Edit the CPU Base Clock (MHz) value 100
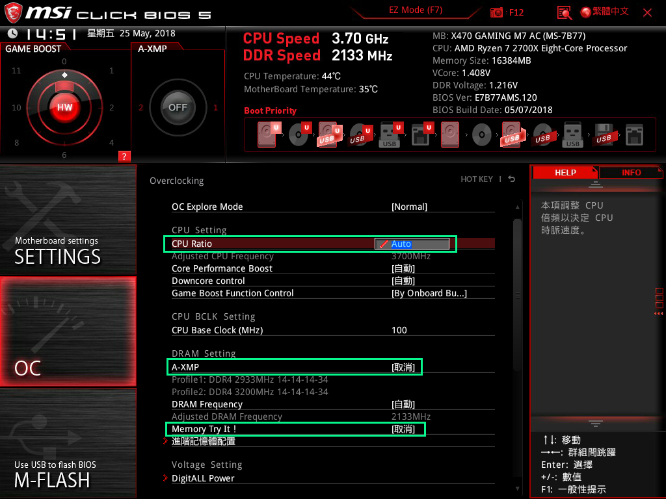This screenshot has height=499, width=666. (x=399, y=330)
